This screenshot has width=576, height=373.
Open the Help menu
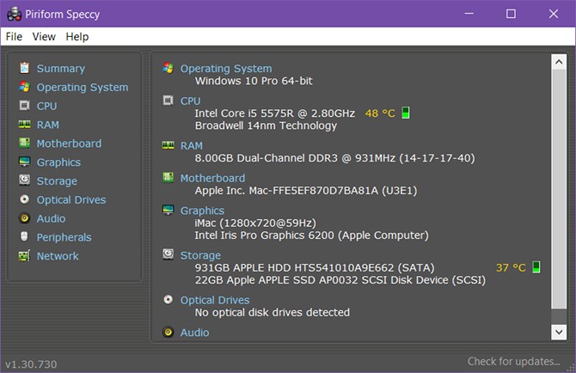(77, 37)
